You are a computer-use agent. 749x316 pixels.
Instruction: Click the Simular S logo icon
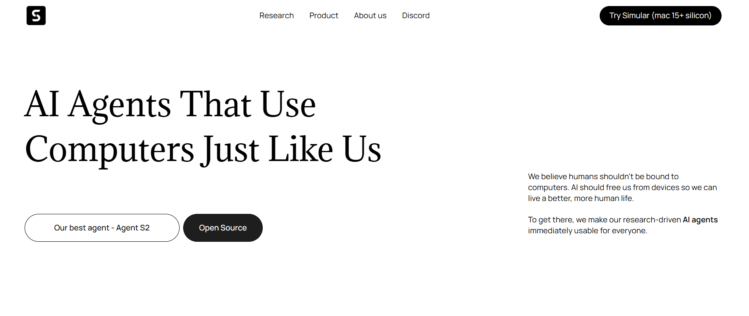[36, 16]
